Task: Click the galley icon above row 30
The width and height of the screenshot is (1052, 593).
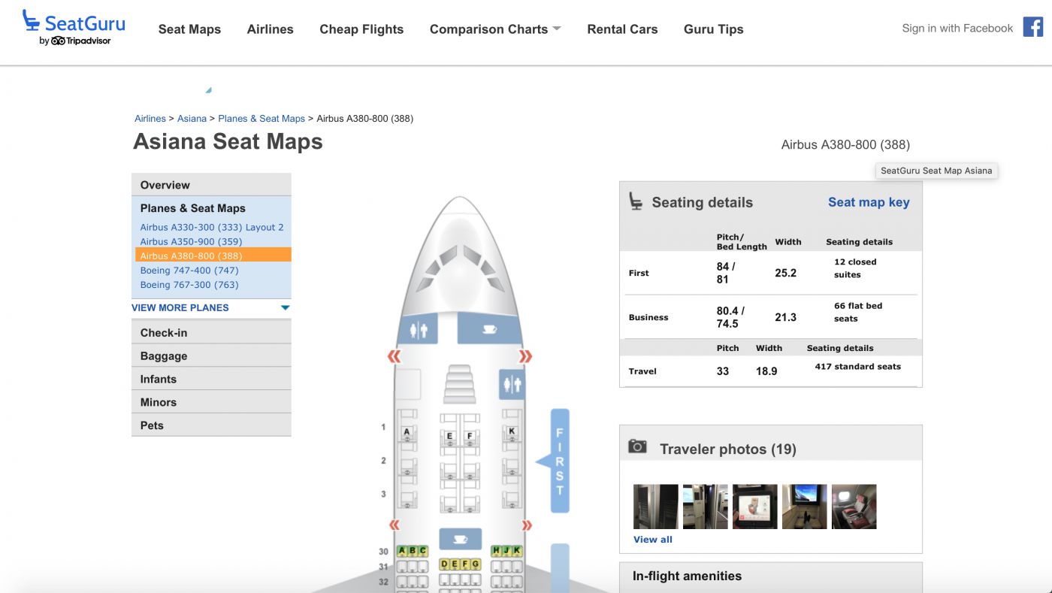Action: [460, 539]
